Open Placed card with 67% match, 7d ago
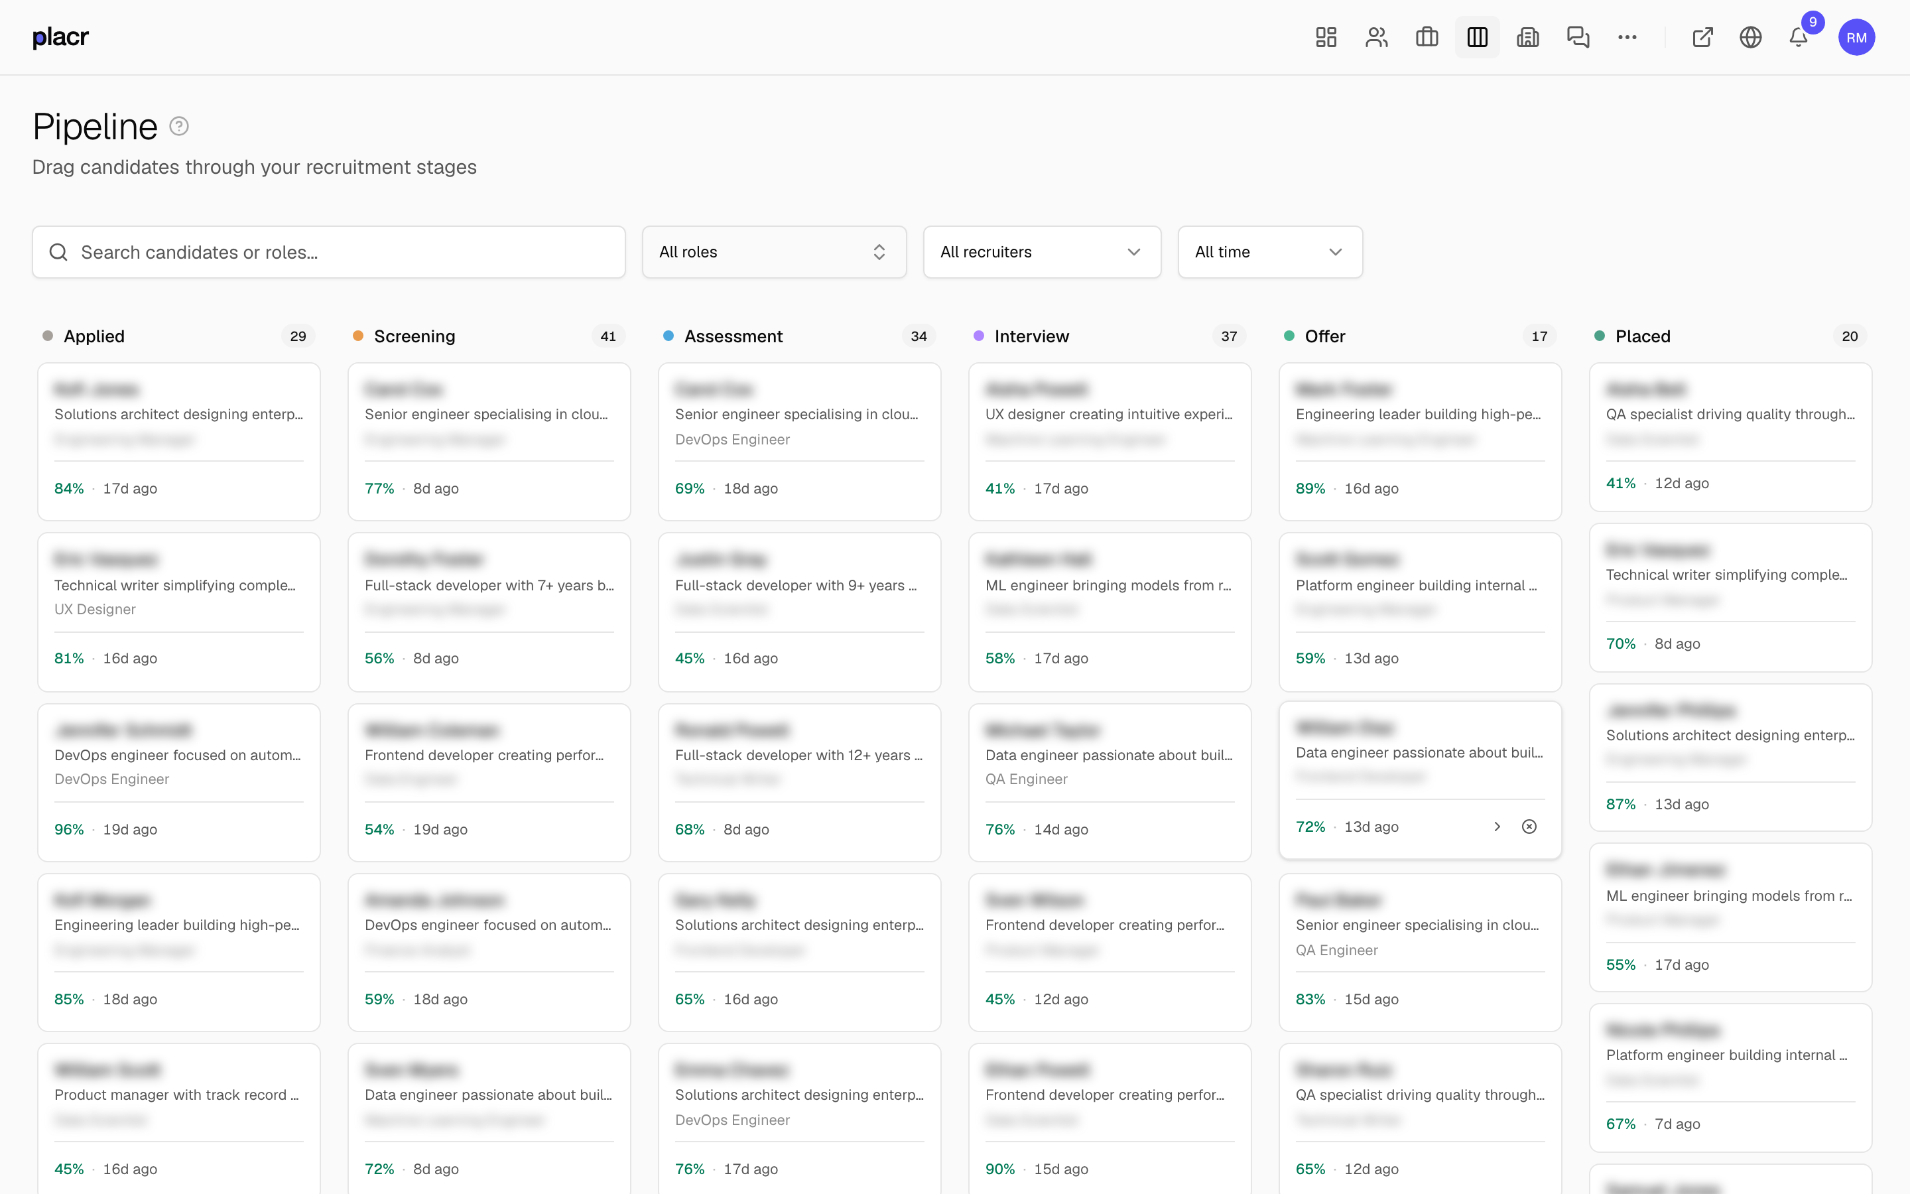The height and width of the screenshot is (1194, 1910). 1730,1078
